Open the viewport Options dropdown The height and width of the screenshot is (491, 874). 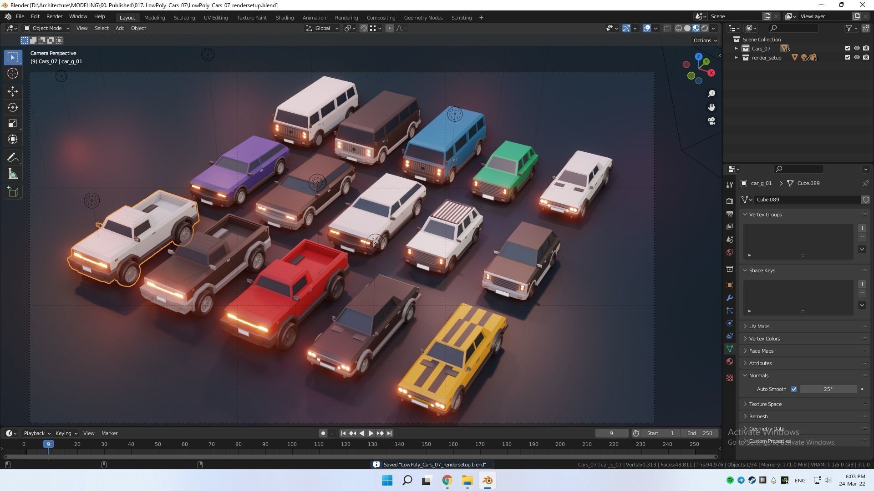[x=705, y=40]
